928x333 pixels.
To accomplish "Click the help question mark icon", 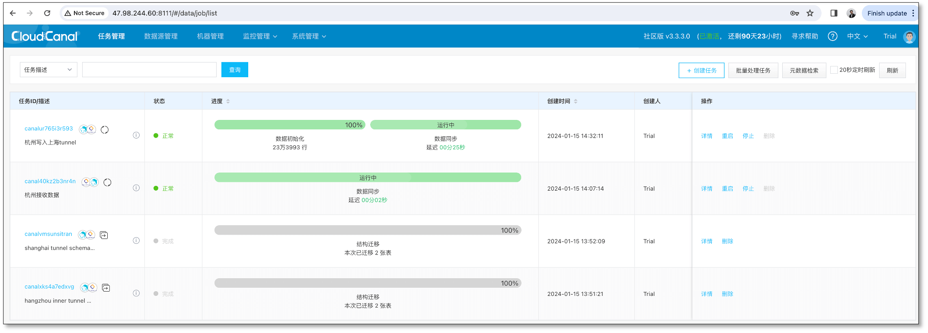I will pos(832,36).
